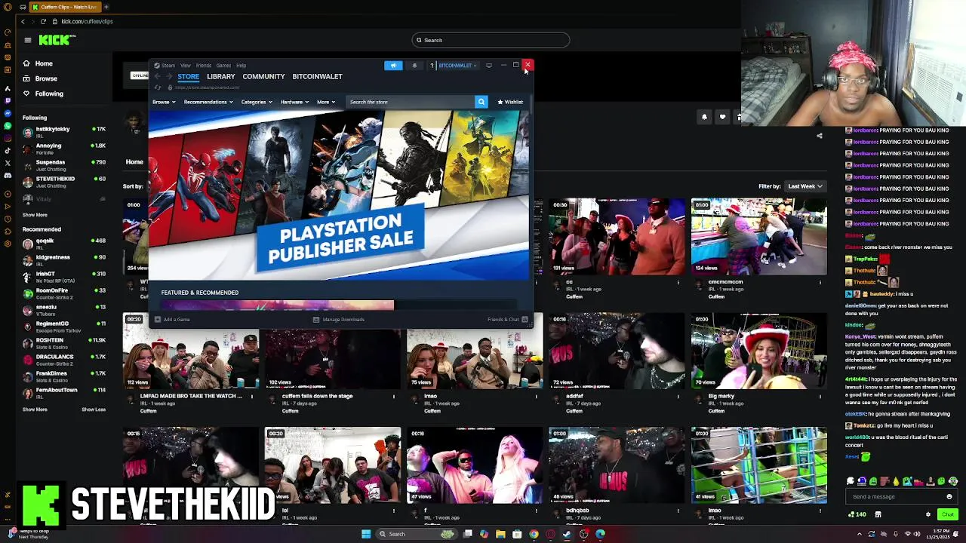
Task: Expand Steam Recommendations dropdown
Action: [x=208, y=102]
